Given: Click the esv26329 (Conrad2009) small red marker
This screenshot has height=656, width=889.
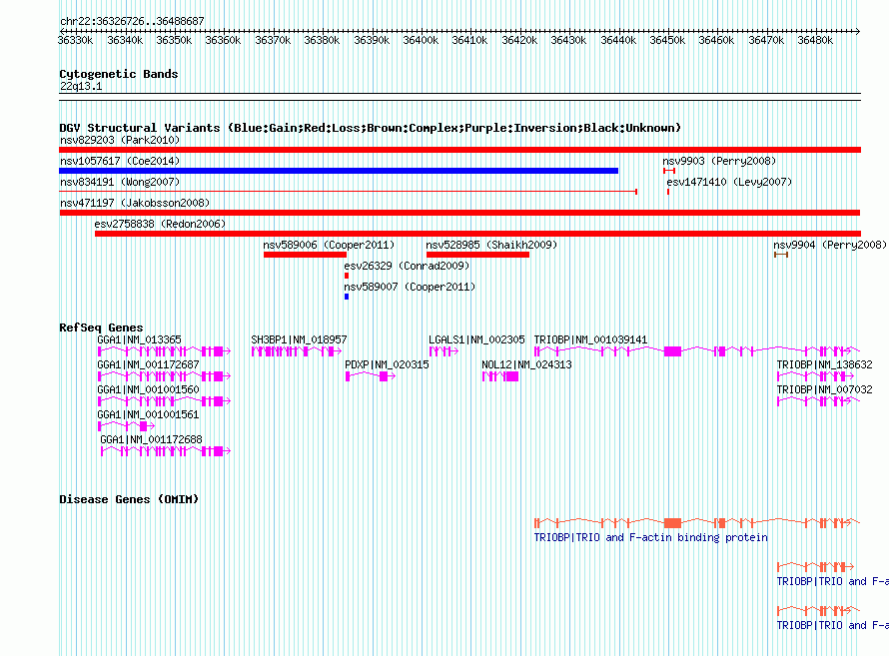Looking at the screenshot, I should click(347, 276).
